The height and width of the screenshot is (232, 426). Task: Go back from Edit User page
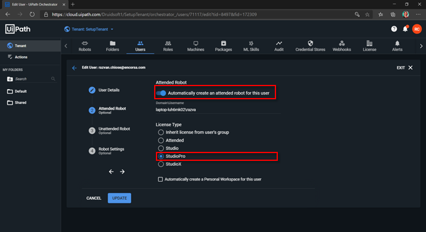[74, 68]
